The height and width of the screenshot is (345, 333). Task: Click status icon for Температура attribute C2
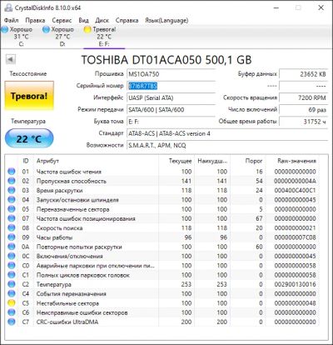tap(12, 284)
